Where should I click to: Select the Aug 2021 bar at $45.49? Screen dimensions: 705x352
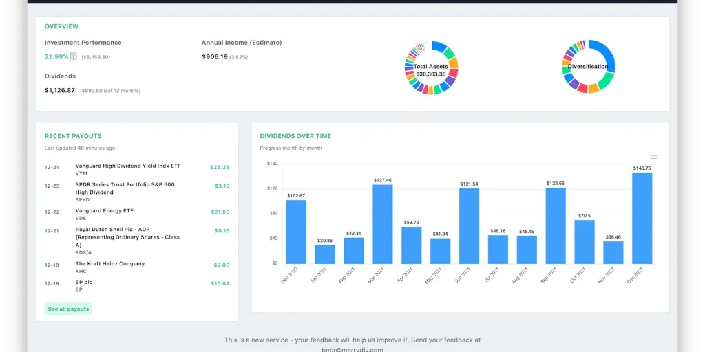point(527,250)
